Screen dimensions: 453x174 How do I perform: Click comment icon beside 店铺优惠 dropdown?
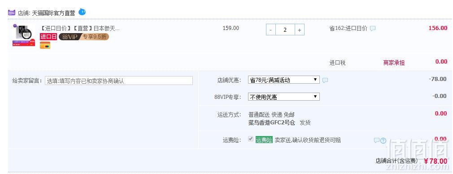[x=325, y=81]
